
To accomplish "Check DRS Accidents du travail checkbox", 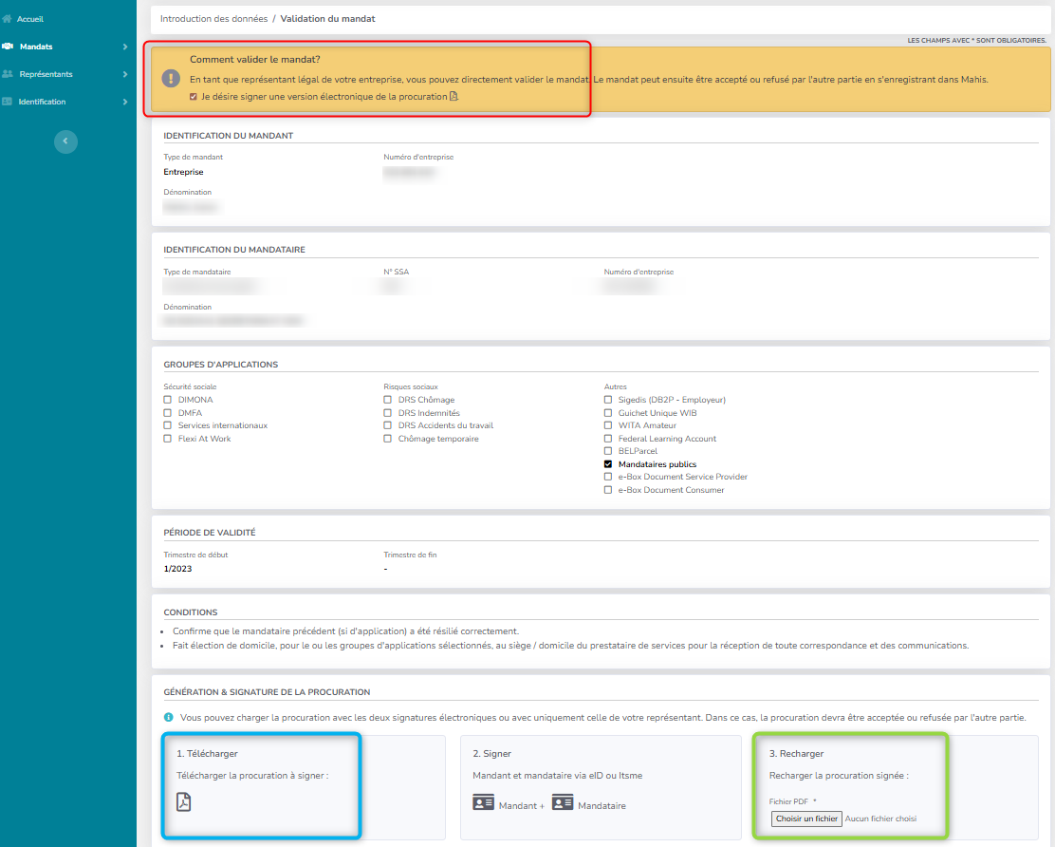I will click(x=387, y=425).
